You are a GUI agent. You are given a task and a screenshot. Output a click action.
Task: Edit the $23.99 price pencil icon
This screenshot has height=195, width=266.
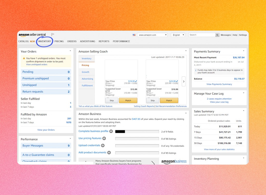(177, 81)
